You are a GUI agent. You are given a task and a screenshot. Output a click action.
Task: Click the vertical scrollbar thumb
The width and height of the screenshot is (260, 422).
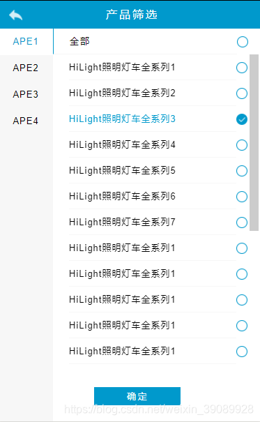click(254, 142)
